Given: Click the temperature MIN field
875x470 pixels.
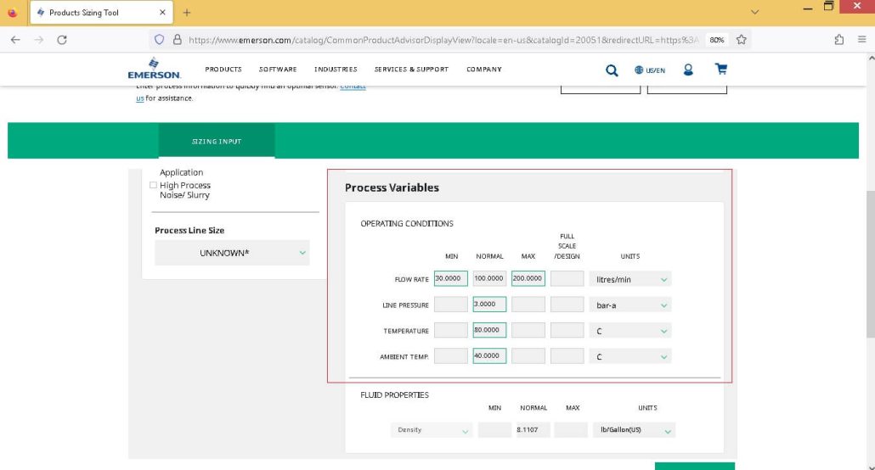Looking at the screenshot, I should point(451,330).
